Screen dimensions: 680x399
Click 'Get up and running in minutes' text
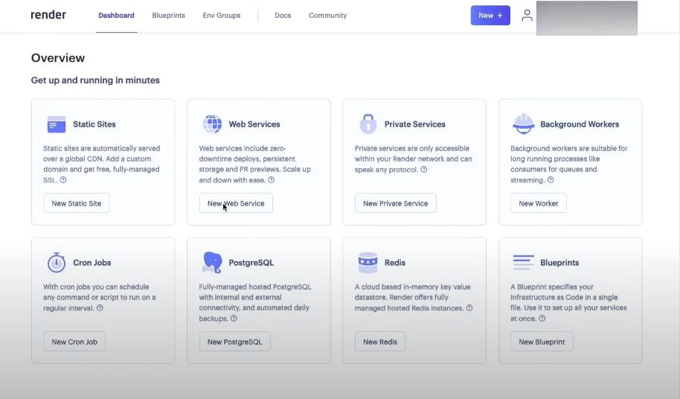click(x=95, y=80)
